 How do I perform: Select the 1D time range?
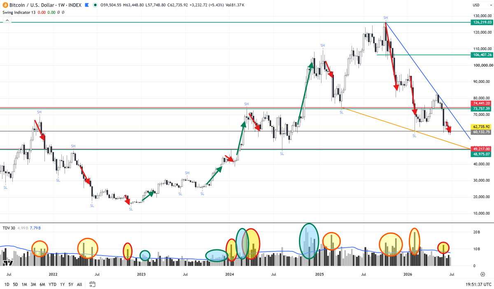tap(7, 284)
